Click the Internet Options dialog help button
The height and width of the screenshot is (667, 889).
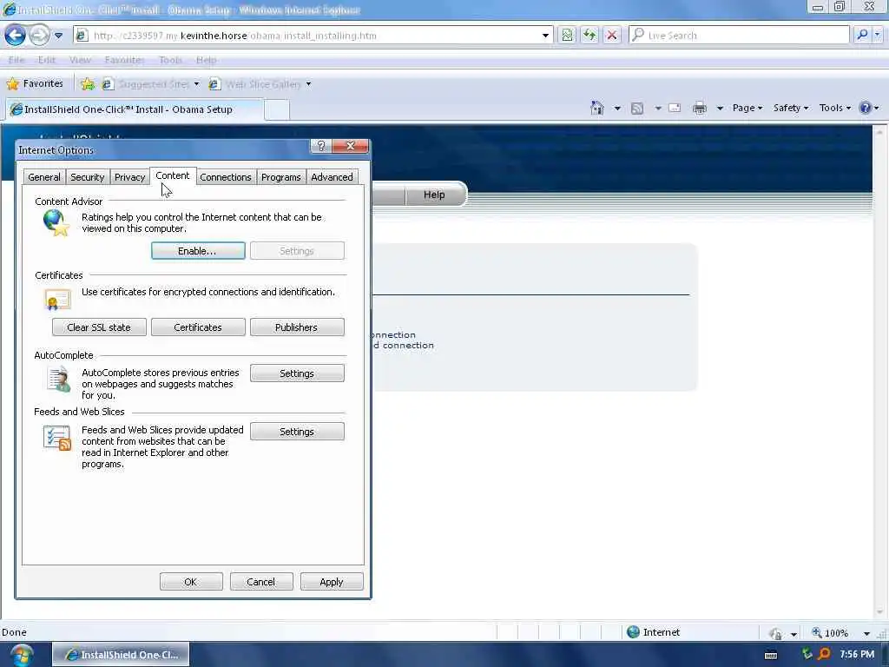321,146
